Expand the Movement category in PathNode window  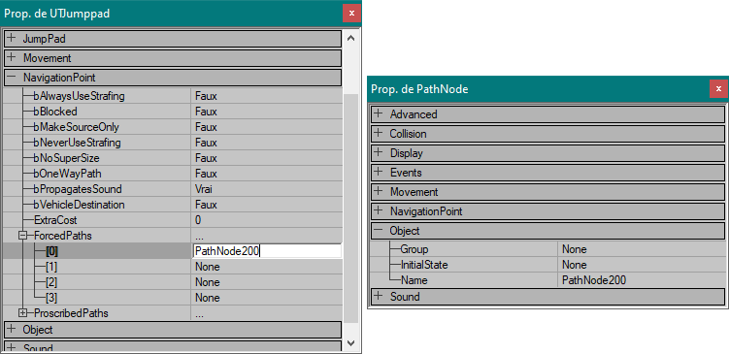pos(379,191)
